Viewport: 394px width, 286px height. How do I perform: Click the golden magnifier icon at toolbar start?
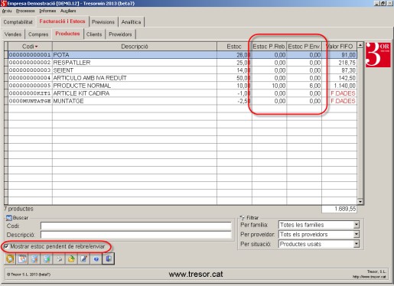pyautogui.click(x=10, y=259)
